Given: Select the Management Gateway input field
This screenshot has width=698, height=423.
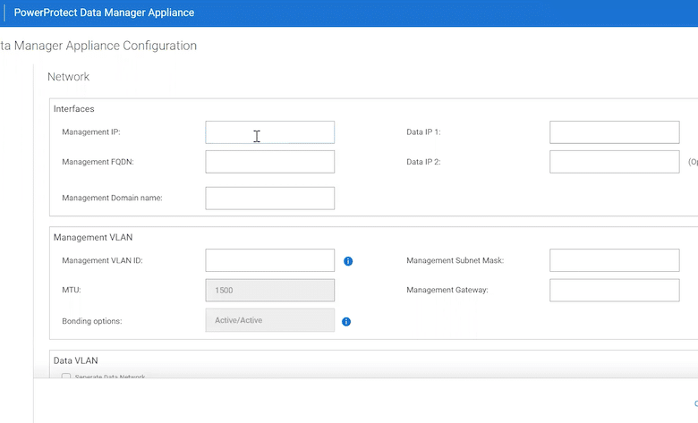Looking at the screenshot, I should (614, 290).
